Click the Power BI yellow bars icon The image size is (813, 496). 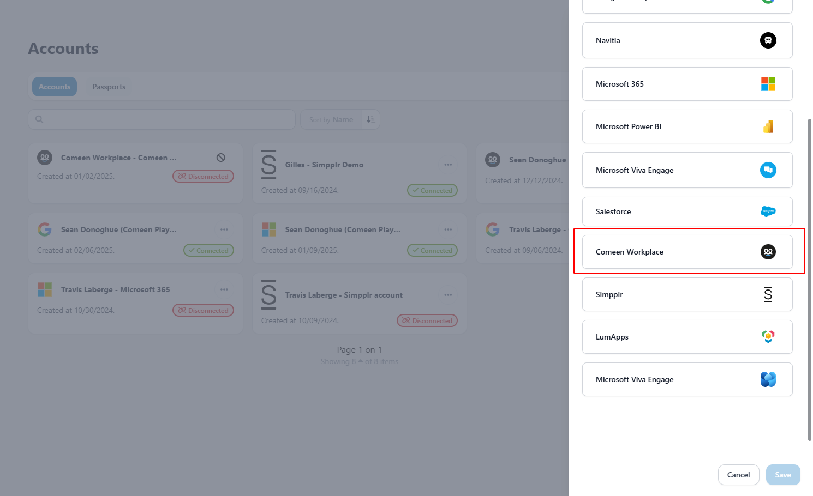[x=768, y=126]
